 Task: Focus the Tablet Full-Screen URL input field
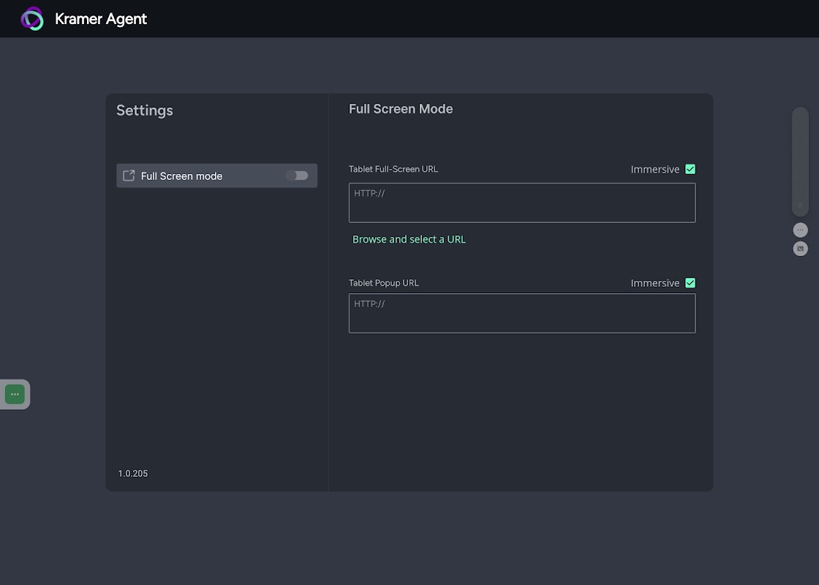pos(522,203)
